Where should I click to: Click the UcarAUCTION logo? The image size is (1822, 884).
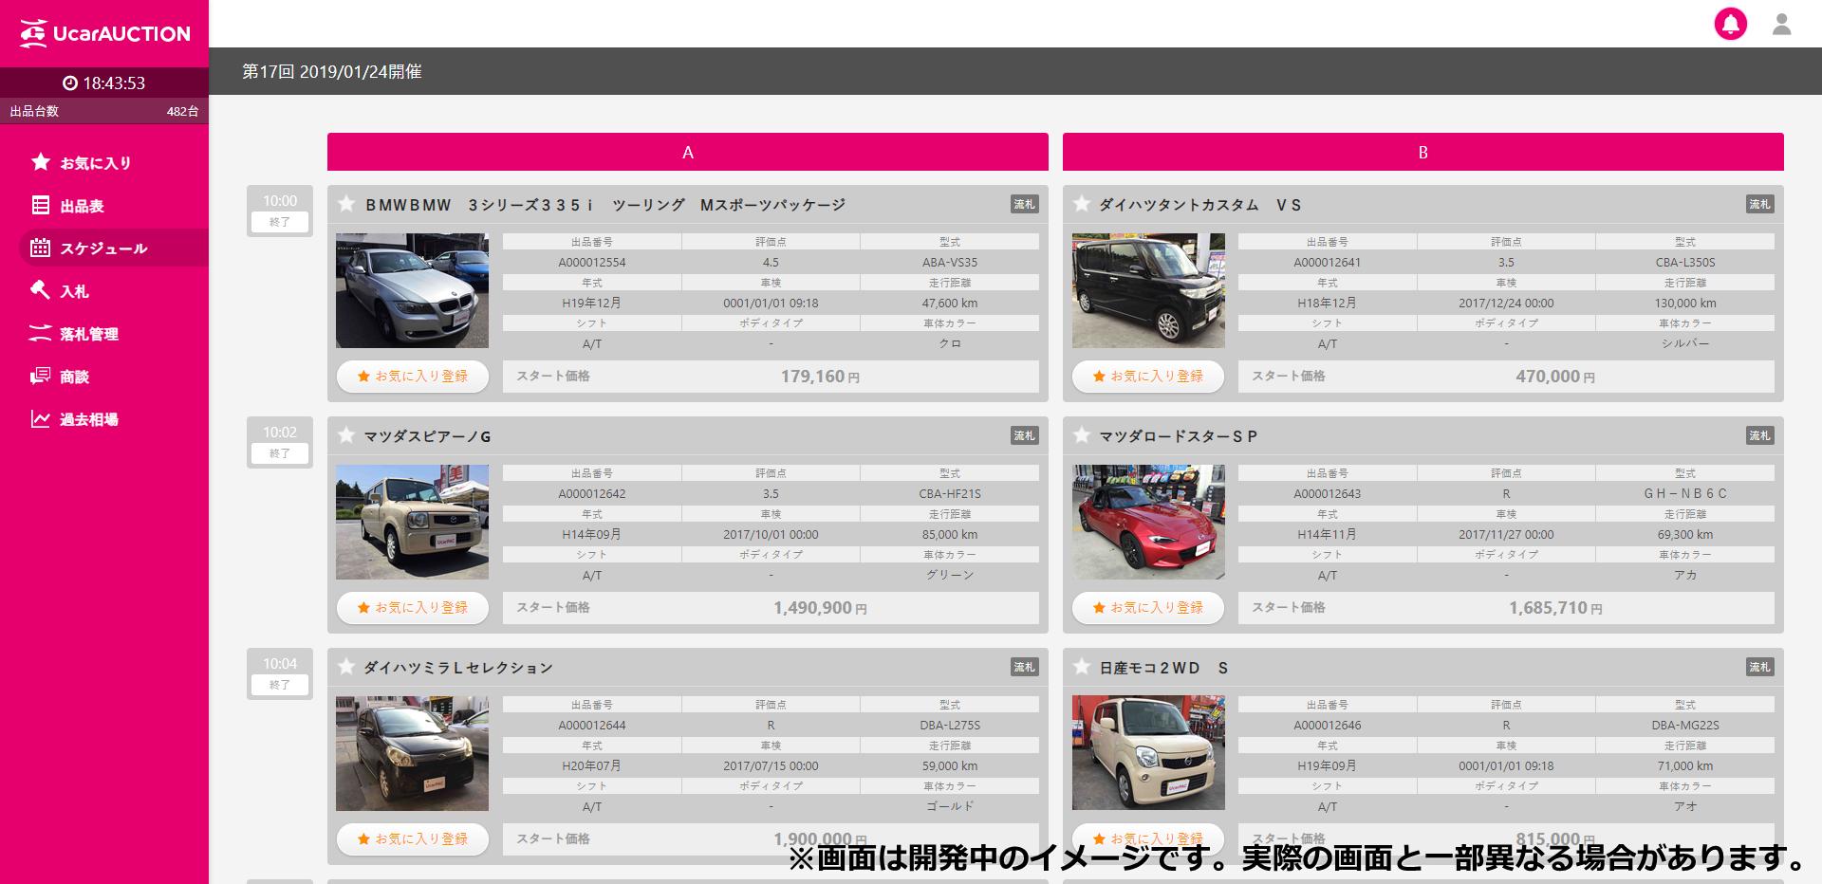click(104, 33)
